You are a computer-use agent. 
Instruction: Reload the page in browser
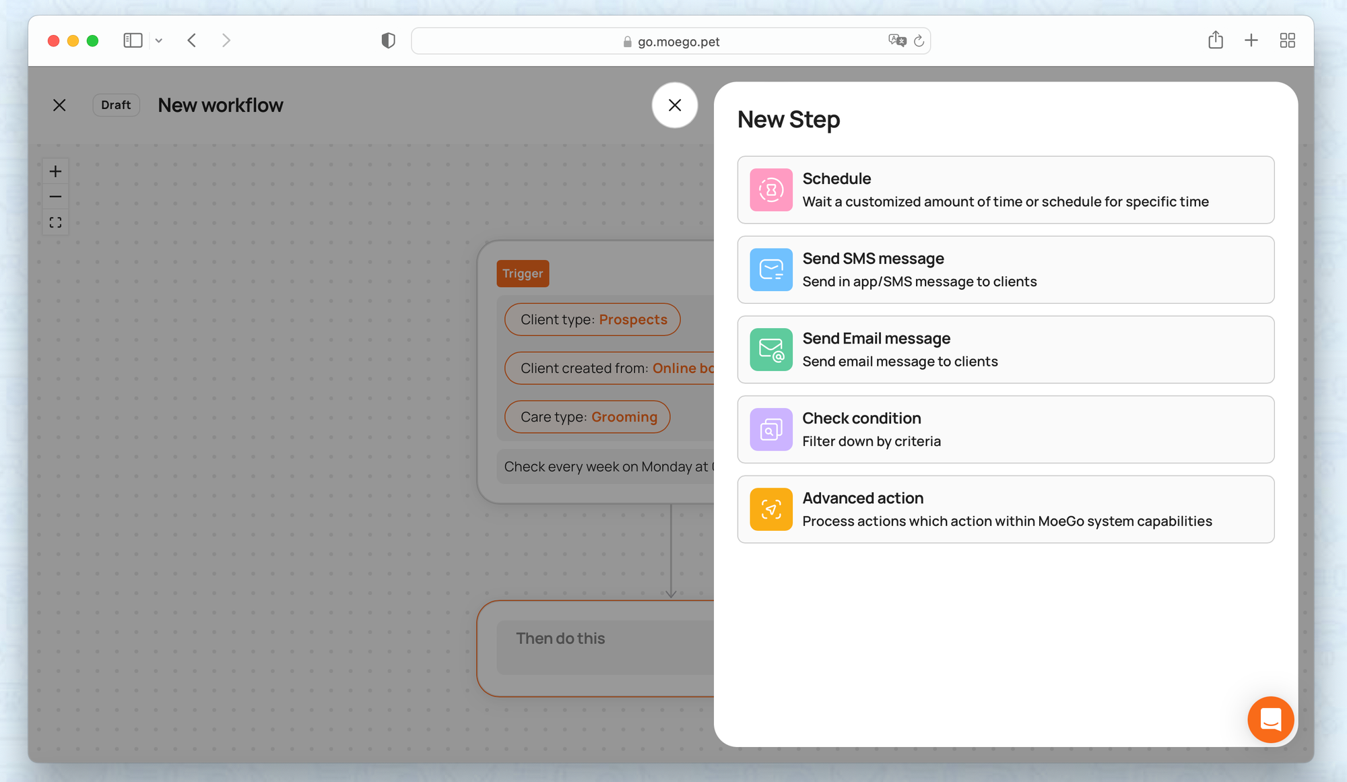919,41
